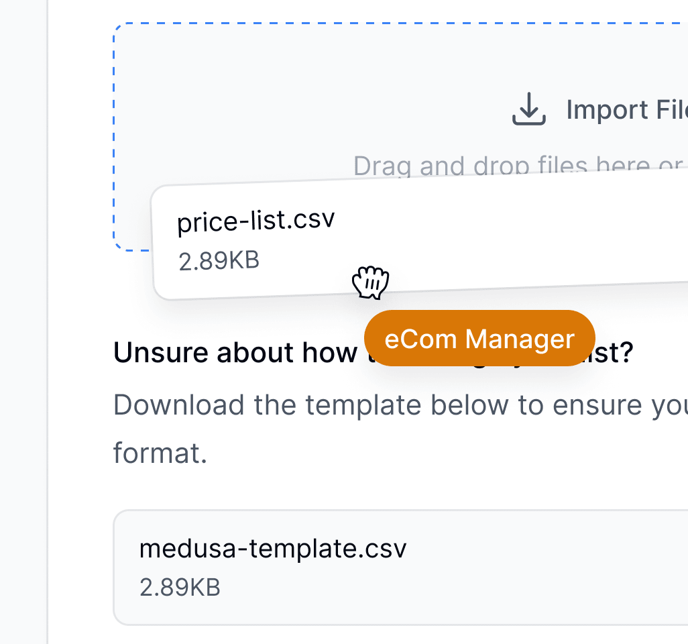
Task: Click the dashed blue border's top-left corner
Action: pyautogui.click(x=117, y=26)
